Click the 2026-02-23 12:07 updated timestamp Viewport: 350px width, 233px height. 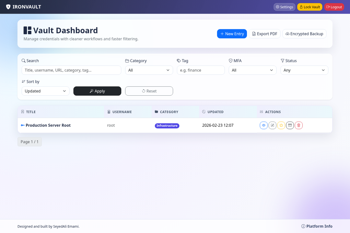(218, 125)
